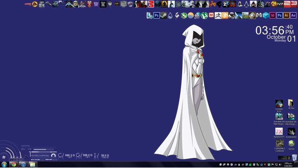Click the system tray volume icon
298x168 pixels.
click(x=280, y=165)
